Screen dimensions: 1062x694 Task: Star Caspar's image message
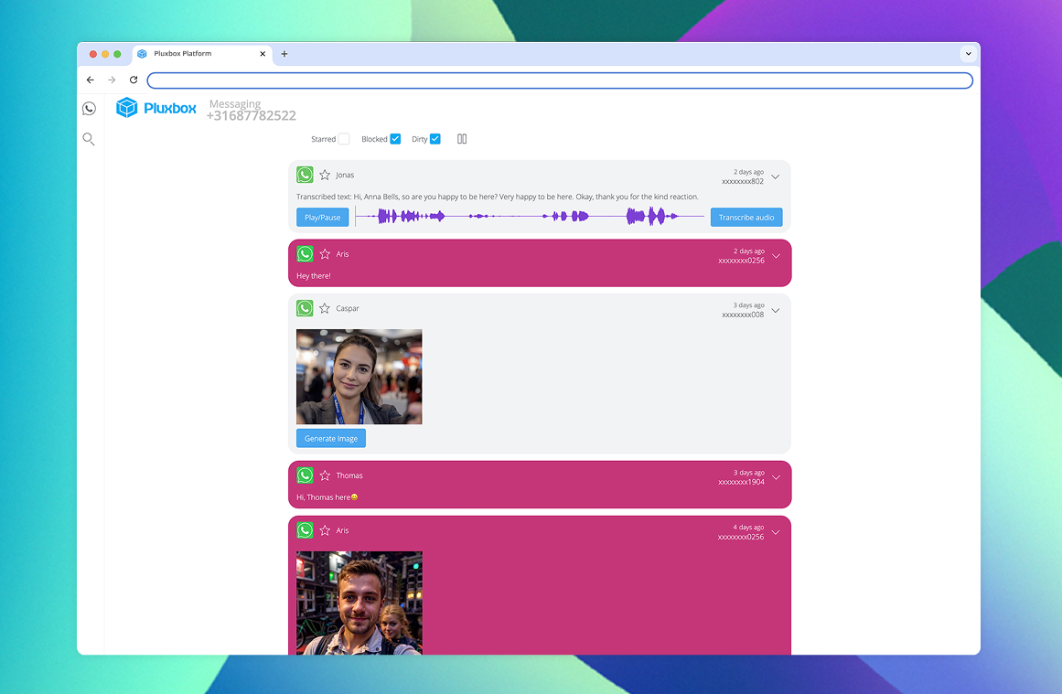(325, 309)
